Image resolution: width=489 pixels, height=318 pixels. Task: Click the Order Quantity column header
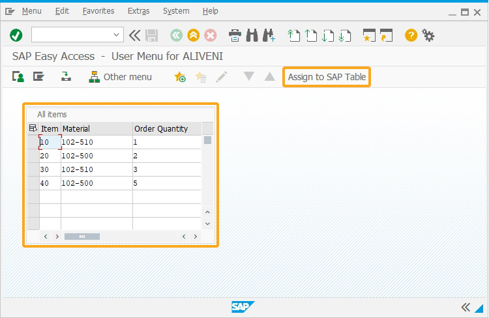167,128
